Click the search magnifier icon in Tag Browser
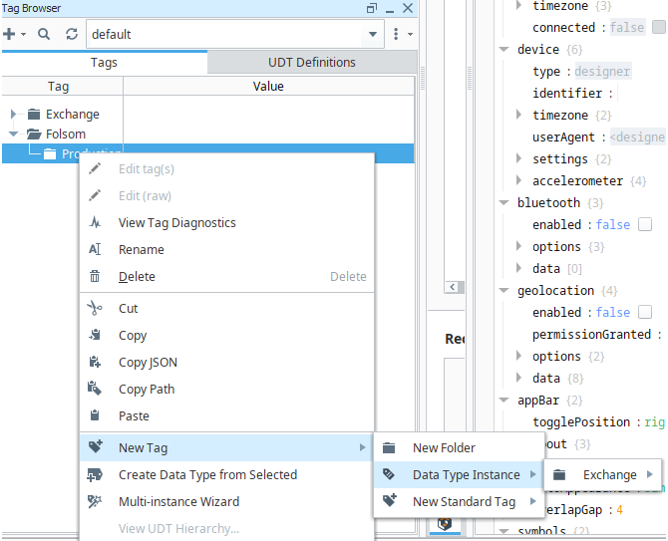Viewport: 668px width, 541px height. click(44, 34)
